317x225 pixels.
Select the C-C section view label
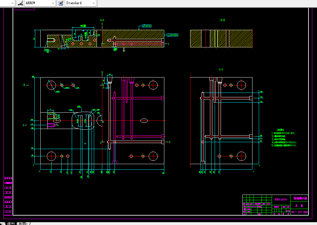[x=221, y=70]
